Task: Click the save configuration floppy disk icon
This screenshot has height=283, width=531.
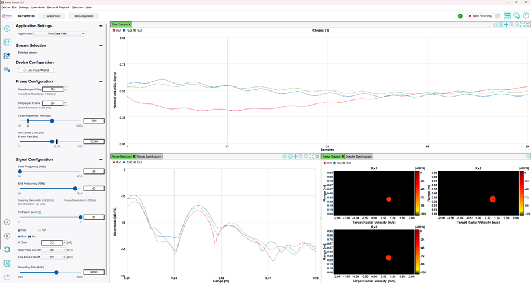Action: [x=7, y=263]
